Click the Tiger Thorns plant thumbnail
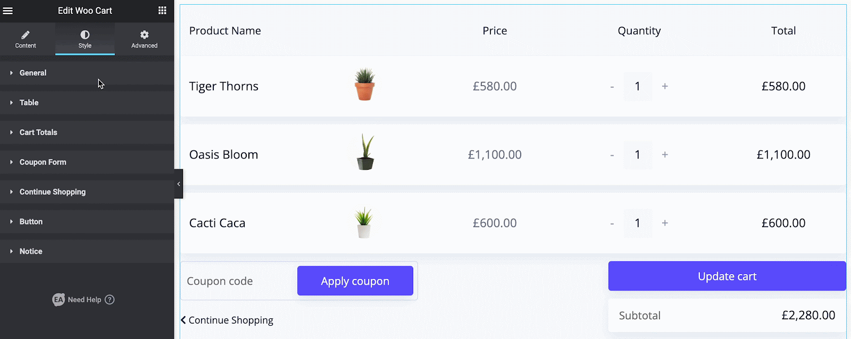This screenshot has width=851, height=339. click(x=364, y=85)
